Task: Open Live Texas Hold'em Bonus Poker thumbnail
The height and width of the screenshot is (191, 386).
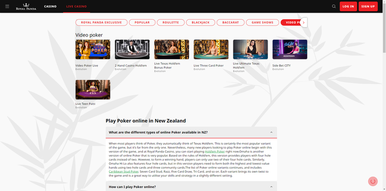Action: click(x=172, y=50)
